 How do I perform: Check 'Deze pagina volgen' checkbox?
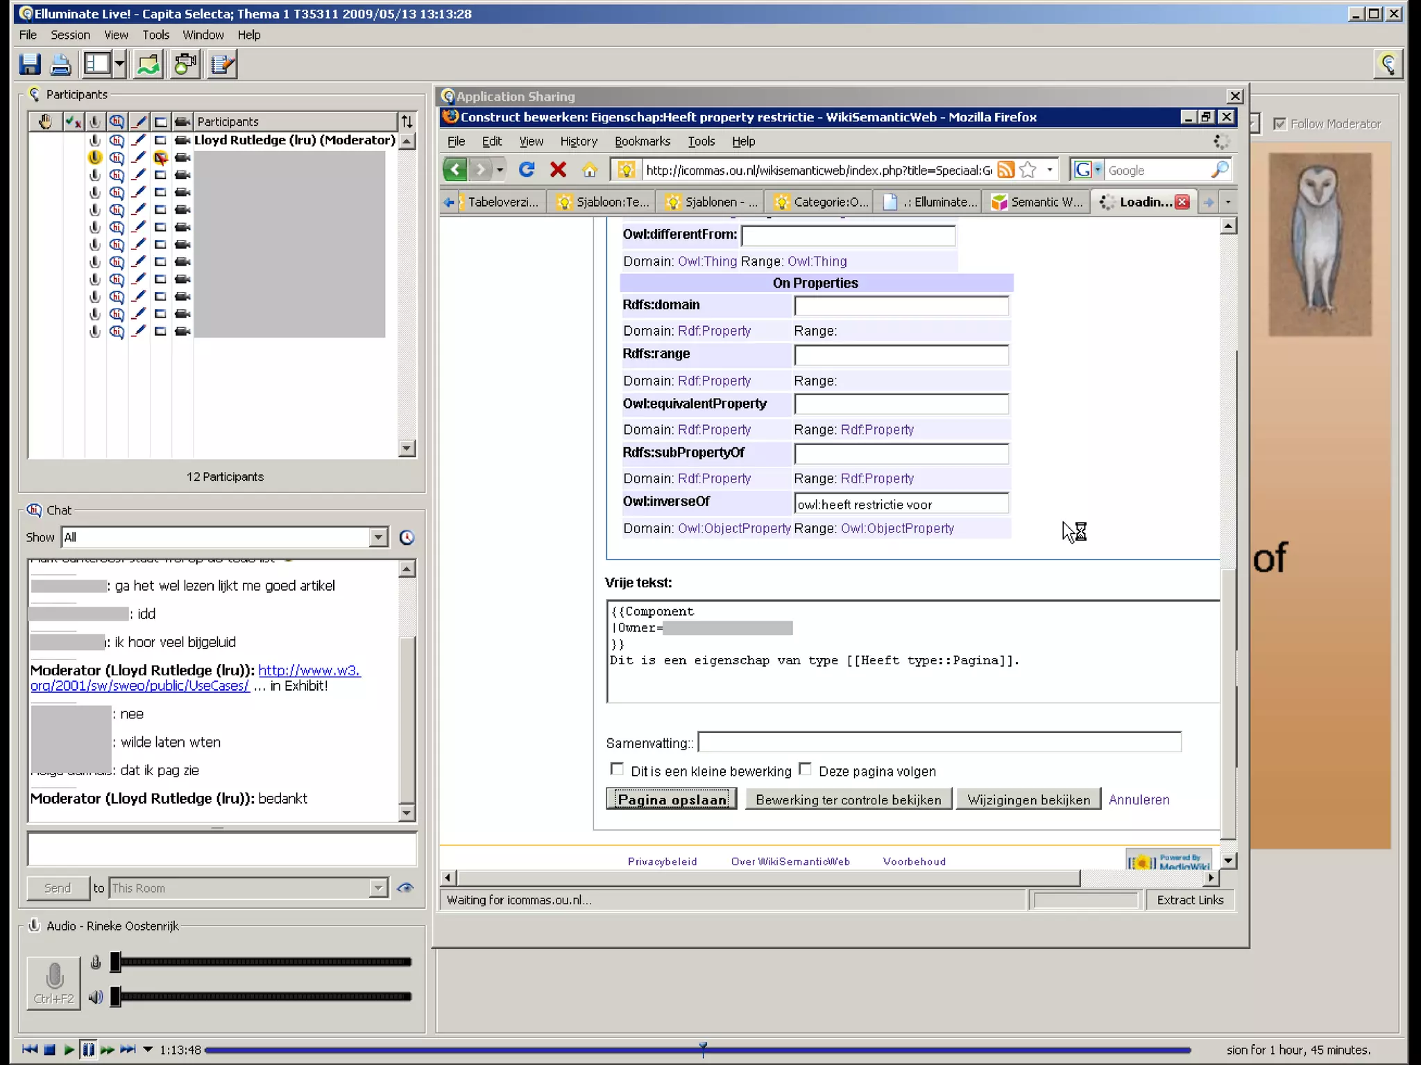(x=805, y=770)
